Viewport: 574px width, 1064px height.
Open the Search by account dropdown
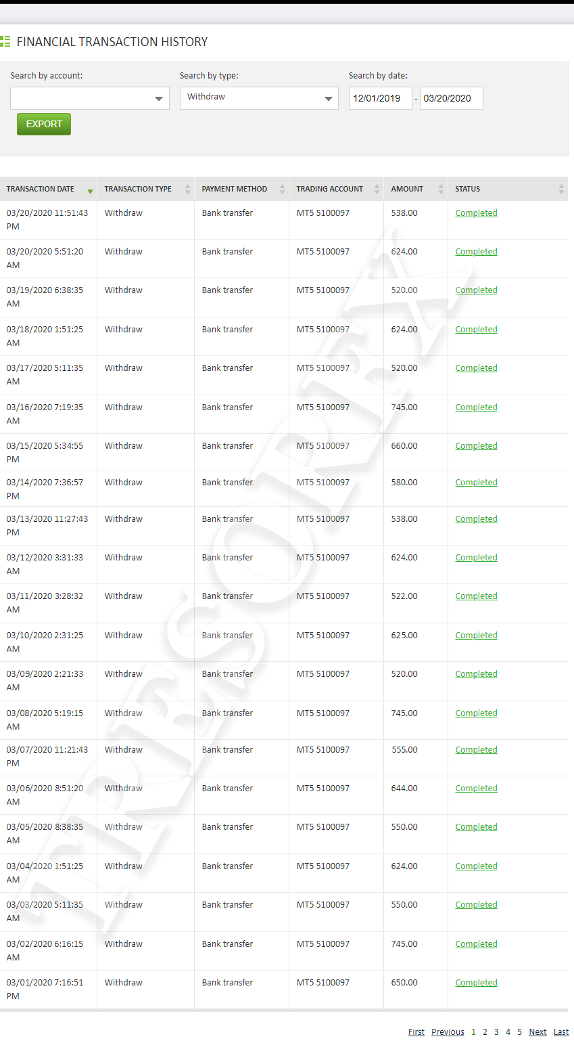coord(90,98)
